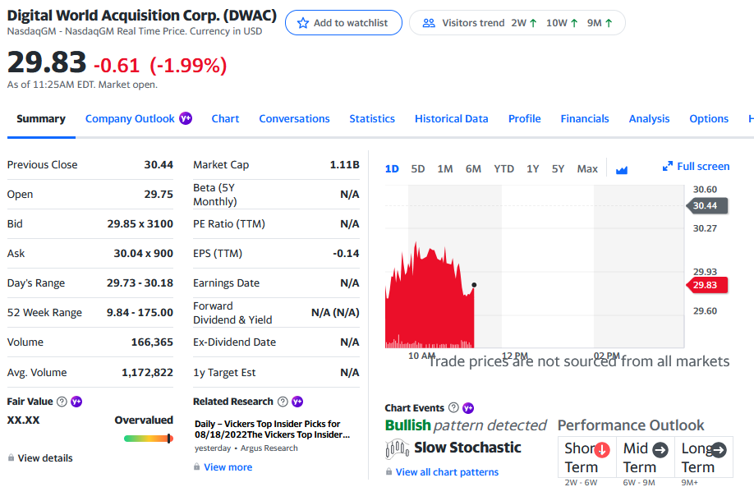
Task: Open the Company Outlook tab
Action: coord(130,119)
